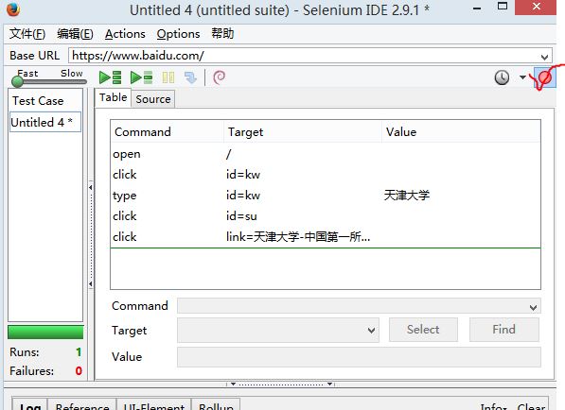Screen dimensions: 565x410
Task: Play current test case
Action: point(142,77)
